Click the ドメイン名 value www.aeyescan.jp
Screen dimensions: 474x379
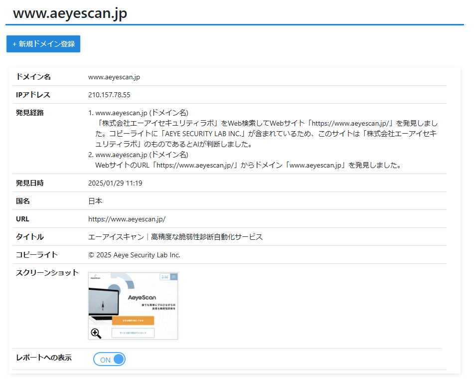coord(114,77)
